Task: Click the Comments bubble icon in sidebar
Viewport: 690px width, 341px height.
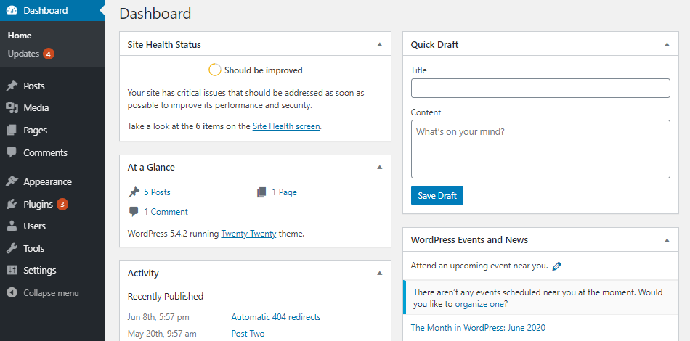Action: tap(12, 152)
